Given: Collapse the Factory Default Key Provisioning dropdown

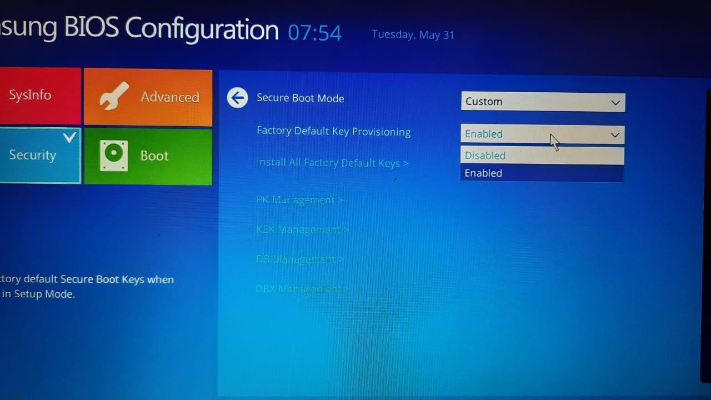Looking at the screenshot, I should [x=543, y=134].
